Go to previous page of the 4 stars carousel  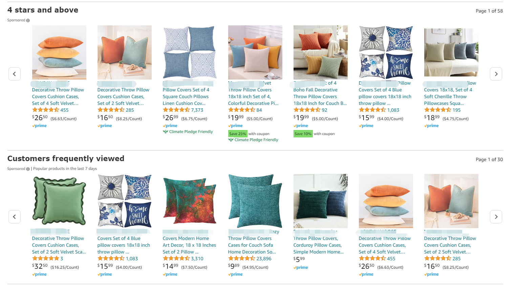point(15,74)
